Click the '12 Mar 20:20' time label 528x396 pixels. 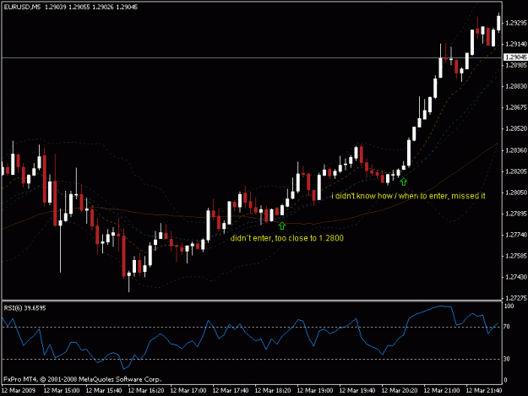400,391
